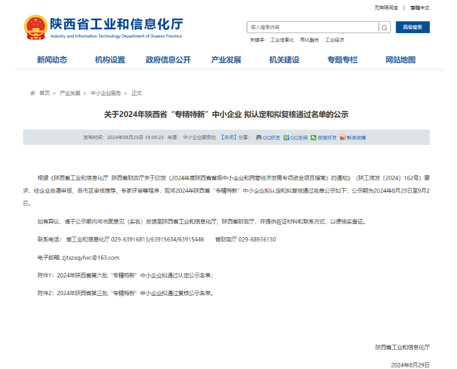Share via the 微信好友 icon

click(313, 137)
